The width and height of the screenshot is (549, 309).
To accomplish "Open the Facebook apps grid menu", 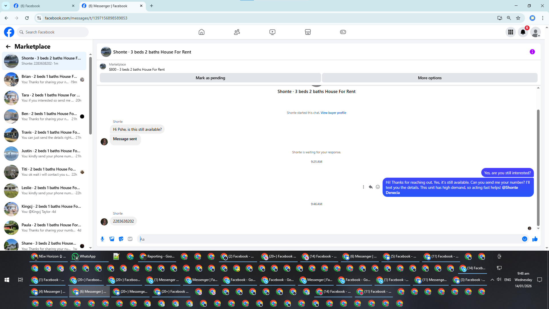I will [x=510, y=32].
